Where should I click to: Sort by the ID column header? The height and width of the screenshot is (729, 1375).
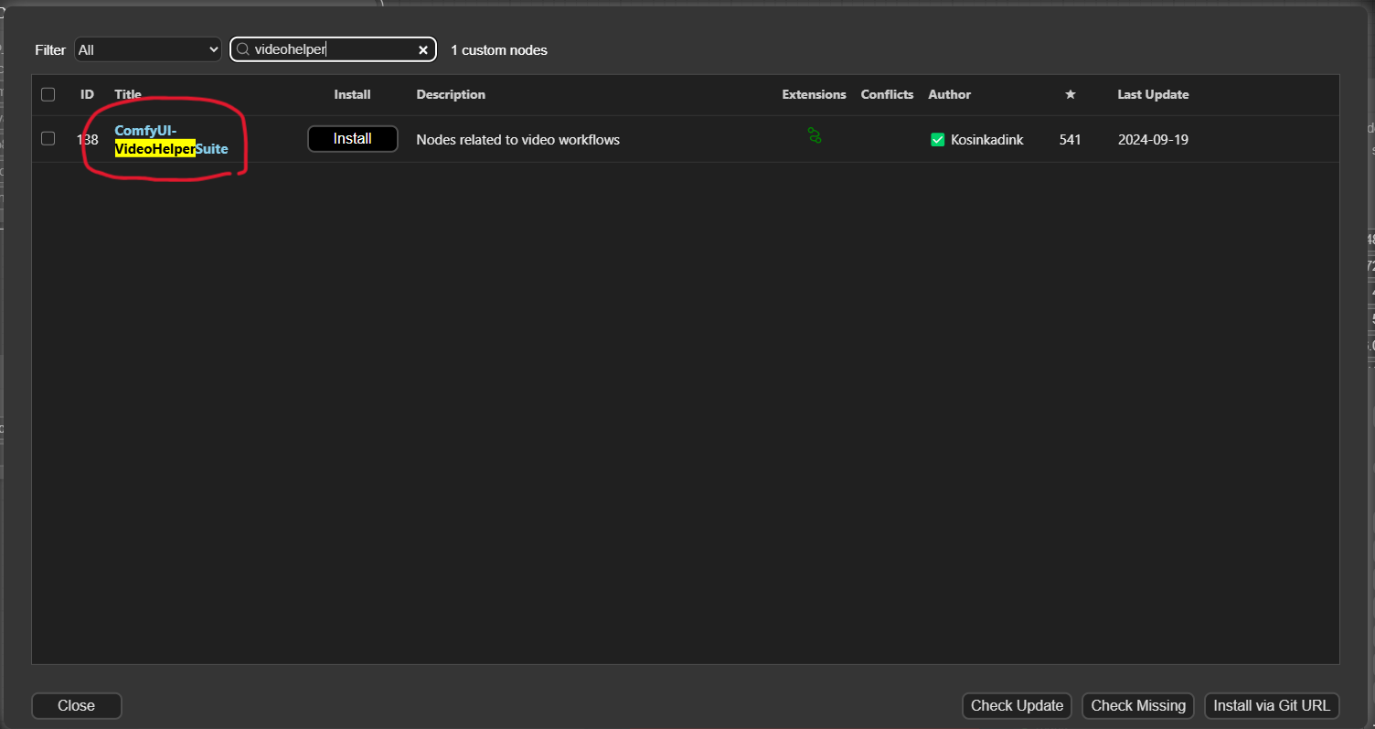click(87, 94)
